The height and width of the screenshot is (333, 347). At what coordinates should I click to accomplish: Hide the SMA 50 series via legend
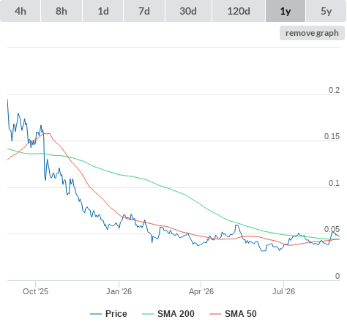coord(241,314)
